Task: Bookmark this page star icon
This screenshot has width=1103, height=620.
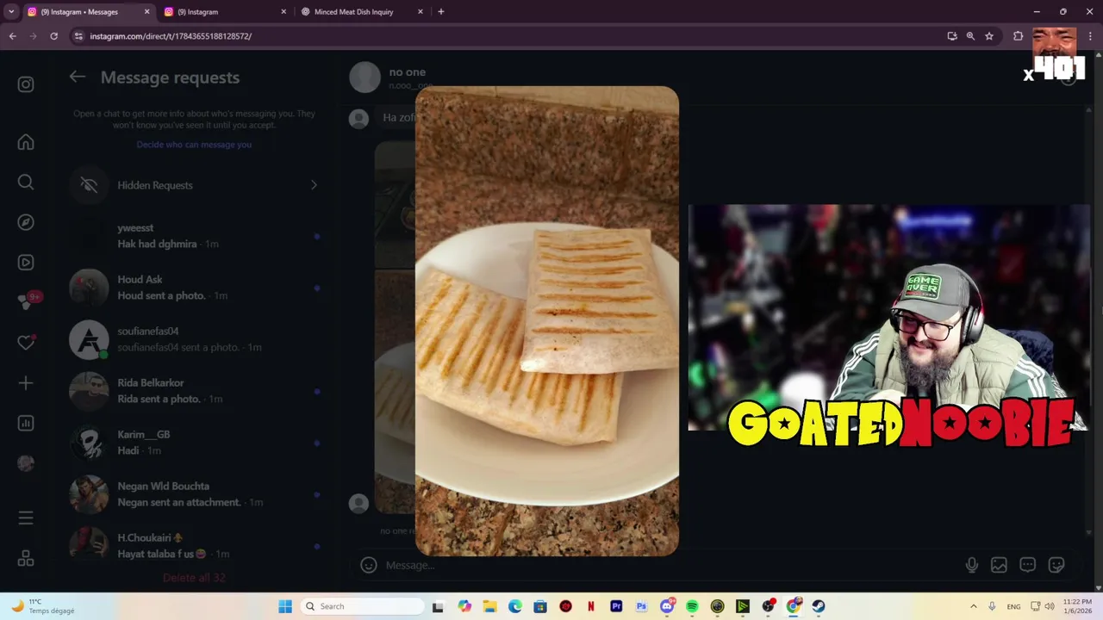Action: click(989, 36)
